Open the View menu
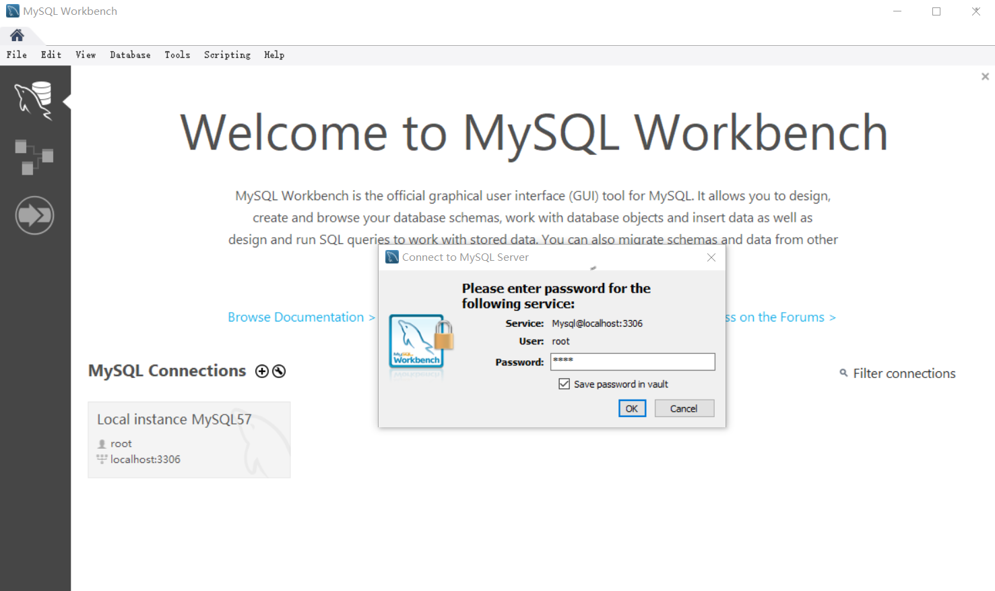Screen dimensions: 995x591 point(86,55)
